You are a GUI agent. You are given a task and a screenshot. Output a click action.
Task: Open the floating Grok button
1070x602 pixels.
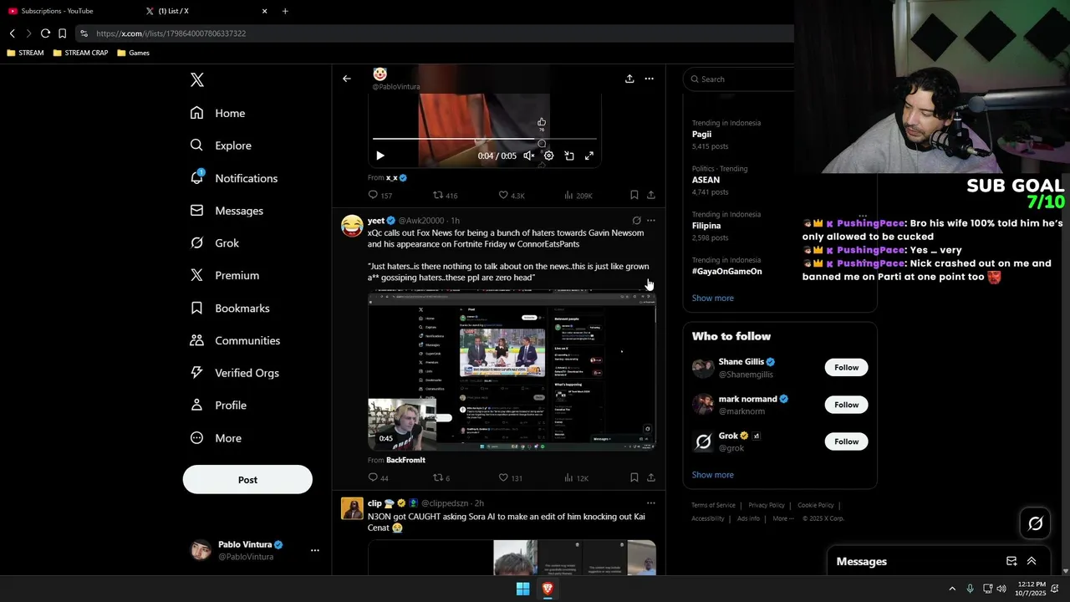(1035, 523)
